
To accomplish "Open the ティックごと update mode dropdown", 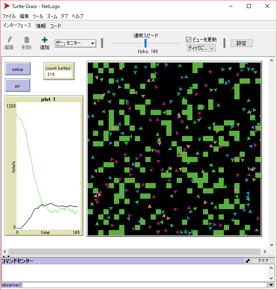I will point(201,48).
